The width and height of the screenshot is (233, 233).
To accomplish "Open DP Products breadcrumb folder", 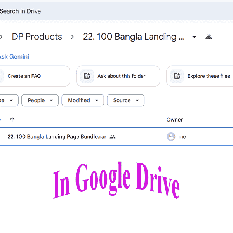I will pyautogui.click(x=37, y=37).
